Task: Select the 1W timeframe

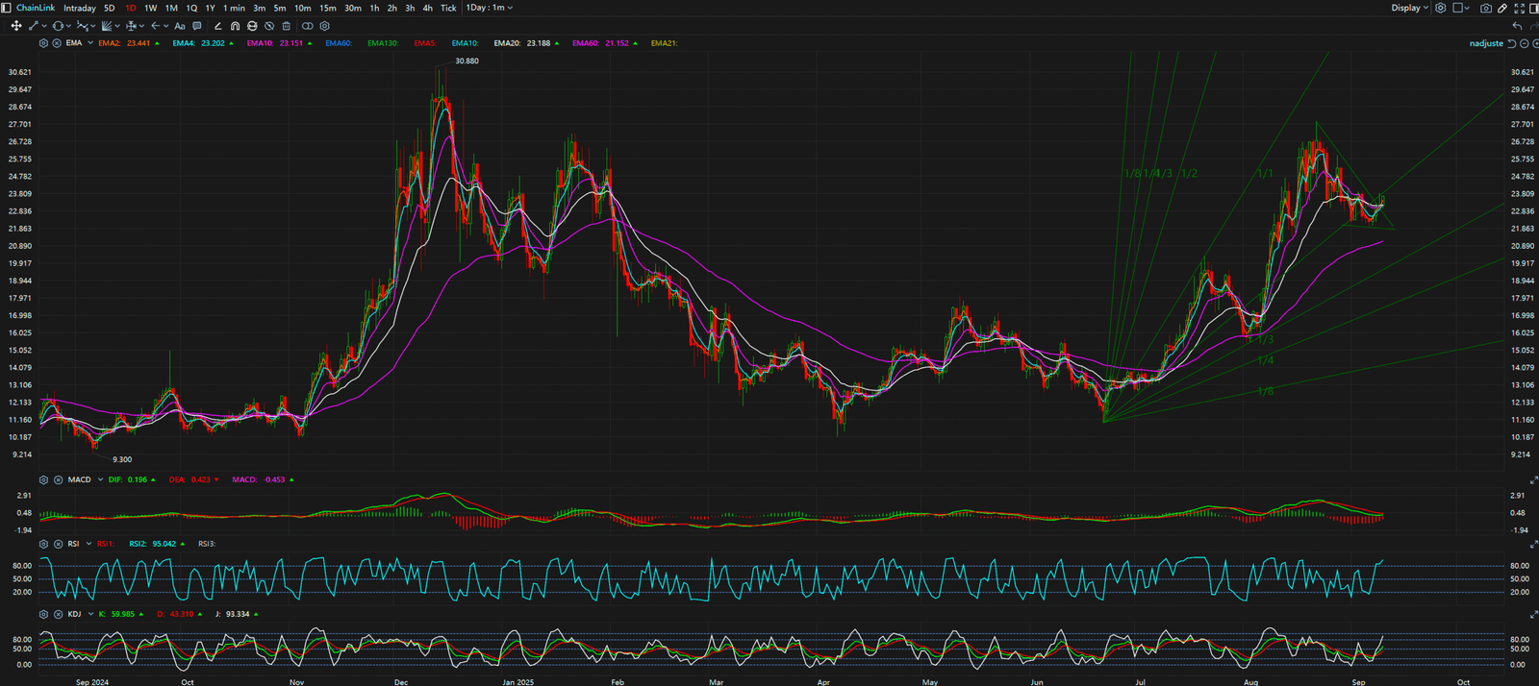Action: click(151, 8)
